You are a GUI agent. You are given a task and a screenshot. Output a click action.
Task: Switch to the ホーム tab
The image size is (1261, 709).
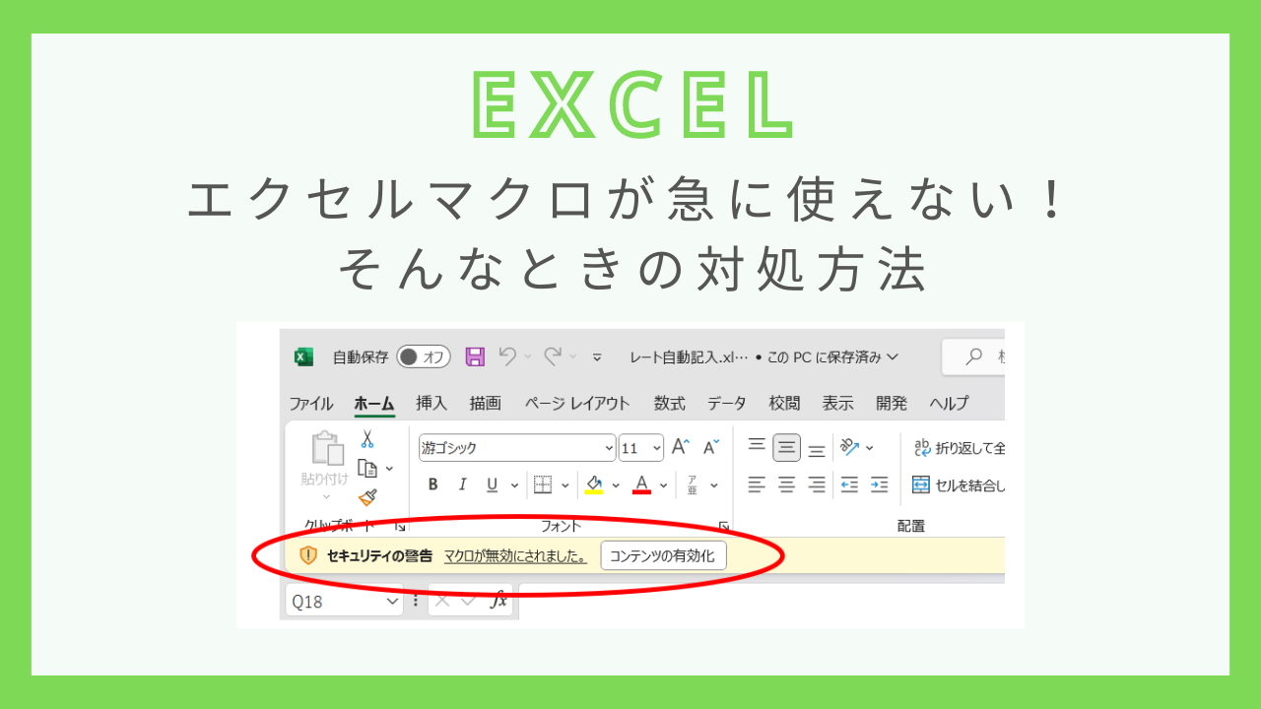(374, 403)
